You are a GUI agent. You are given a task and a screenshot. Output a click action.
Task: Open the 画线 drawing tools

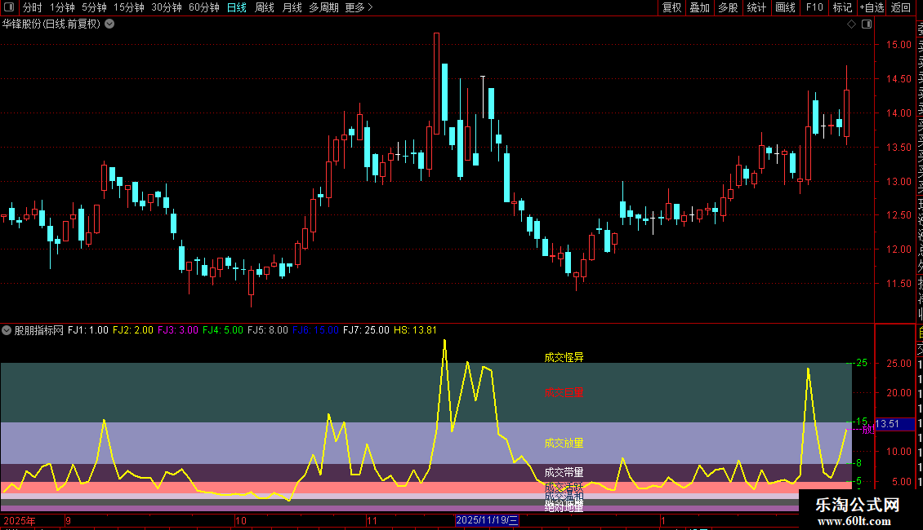785,7
